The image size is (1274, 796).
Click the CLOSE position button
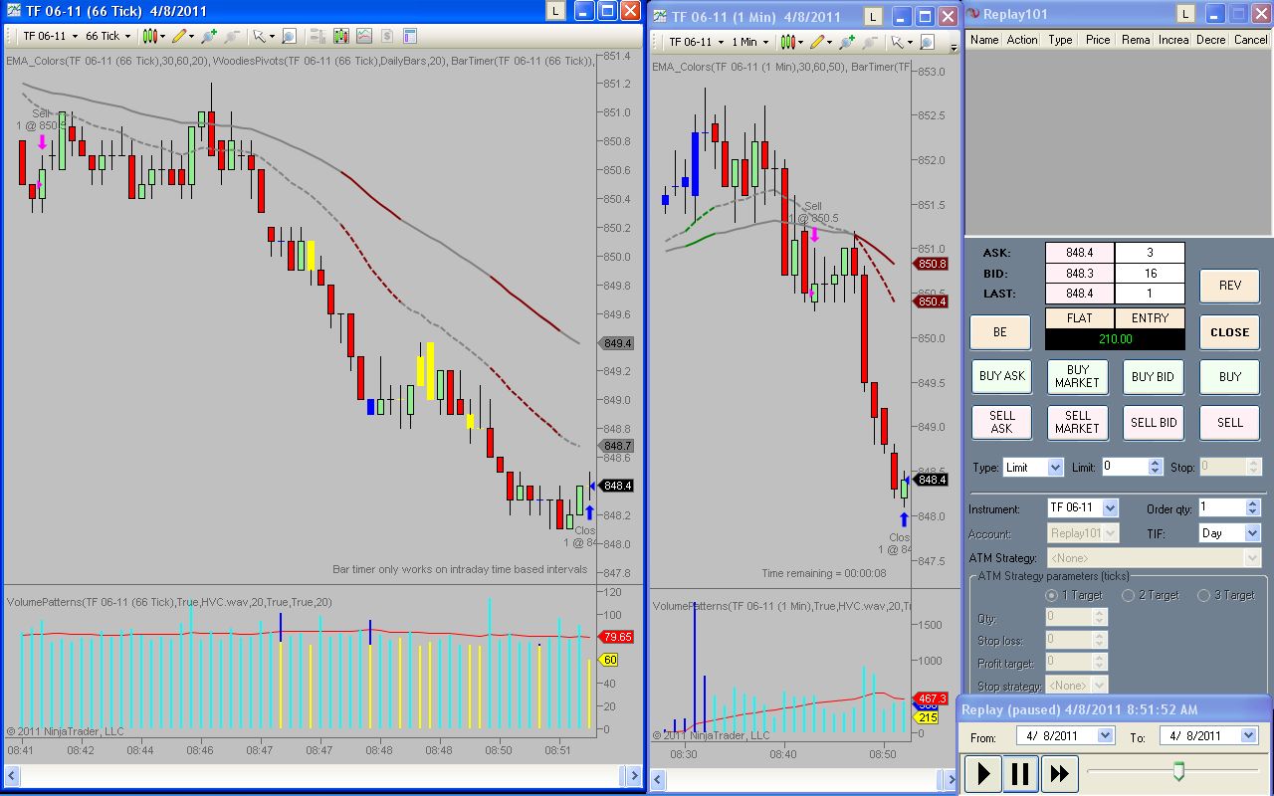[x=1230, y=332]
